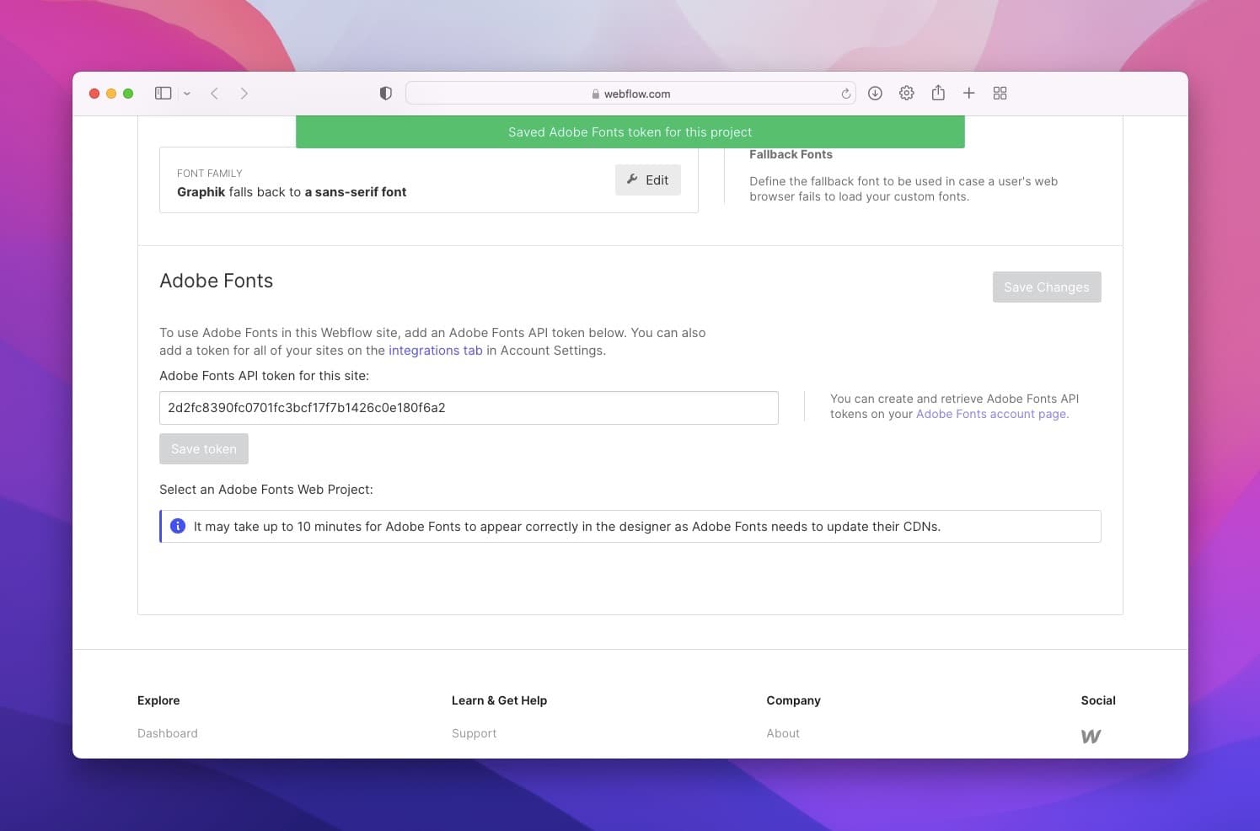Screen dimensions: 1260x831
Task: Click the 'Company' footer heading
Action: click(793, 700)
